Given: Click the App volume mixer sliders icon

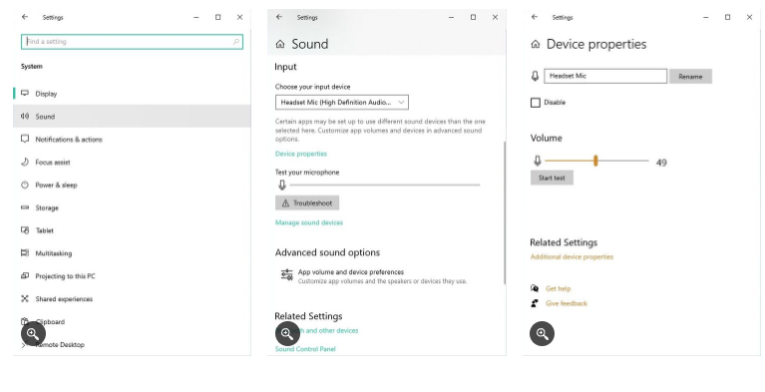Looking at the screenshot, I should [x=287, y=275].
